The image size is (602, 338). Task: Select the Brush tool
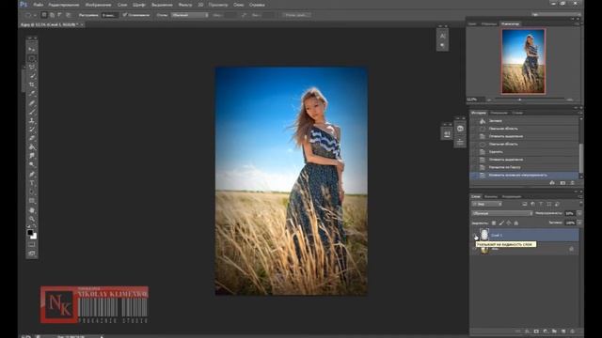[x=32, y=112]
